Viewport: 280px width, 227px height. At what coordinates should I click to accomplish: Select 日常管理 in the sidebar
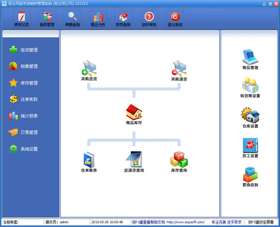(23, 132)
